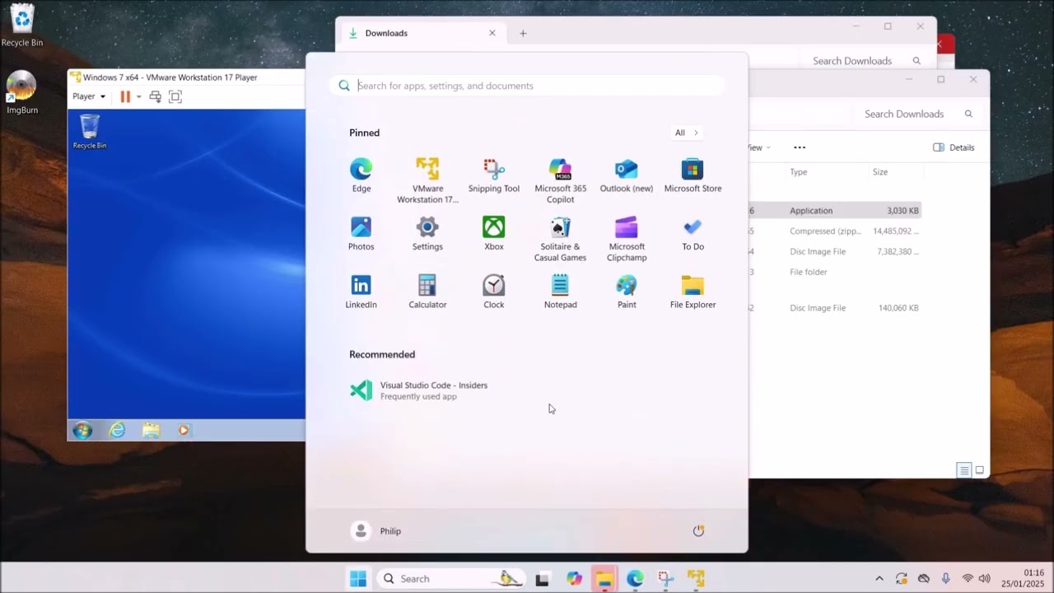
Task: Open recommended Visual Studio Code - Insiders
Action: coord(418,390)
